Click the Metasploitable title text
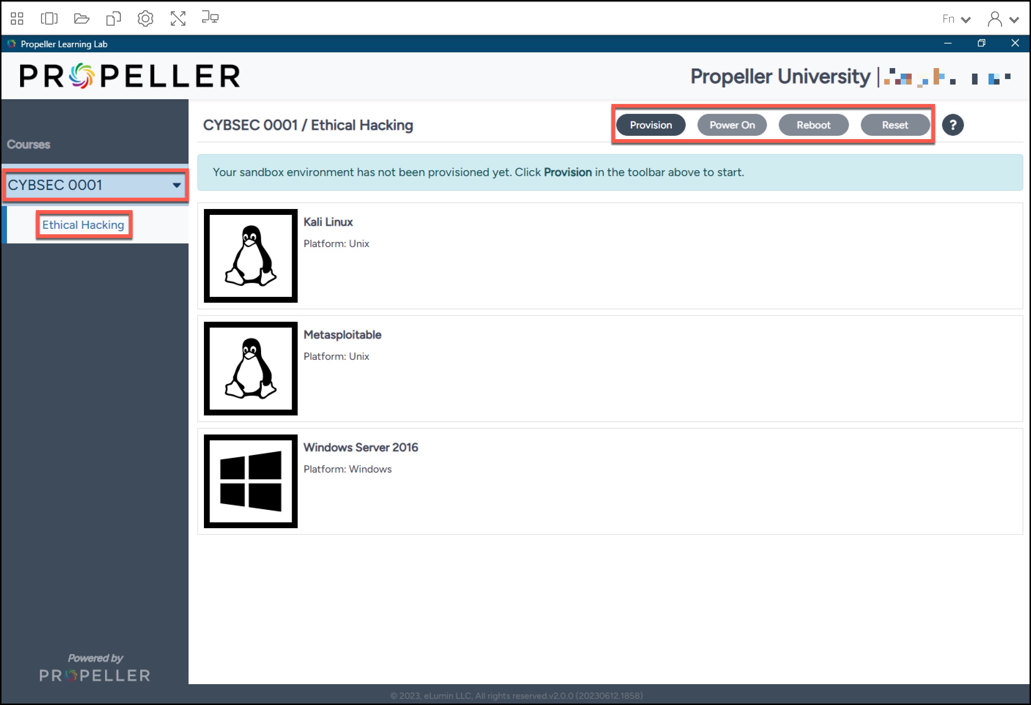This screenshot has width=1031, height=705. pyautogui.click(x=342, y=335)
